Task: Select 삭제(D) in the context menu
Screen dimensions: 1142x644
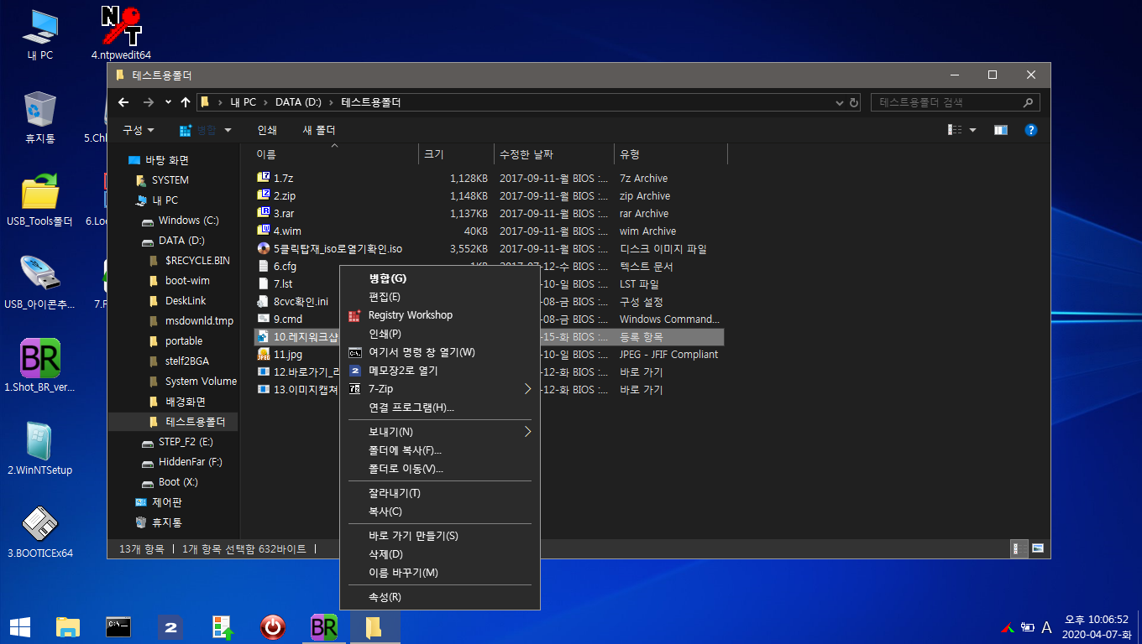Action: (439, 554)
